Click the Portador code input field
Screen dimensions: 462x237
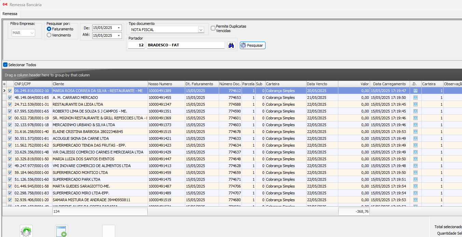(x=137, y=45)
